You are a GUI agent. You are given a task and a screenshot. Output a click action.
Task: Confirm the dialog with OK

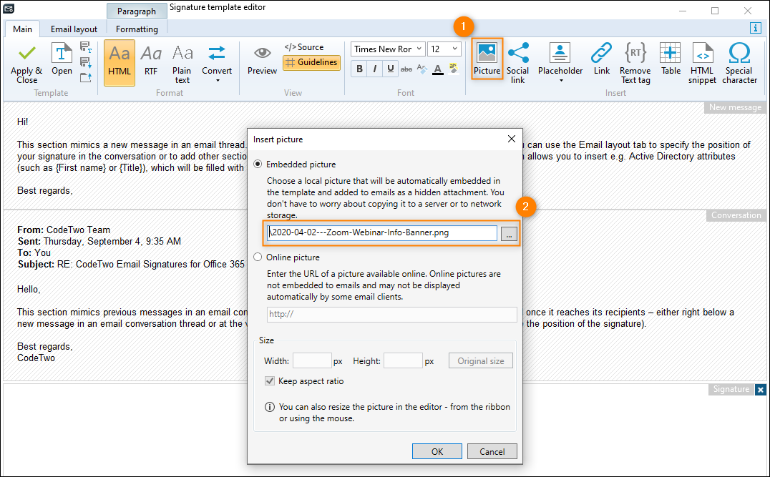tap(437, 451)
